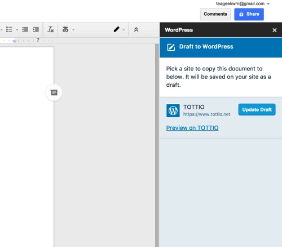Click the WordPress panel title
The width and height of the screenshot is (282, 247).
pyautogui.click(x=179, y=30)
